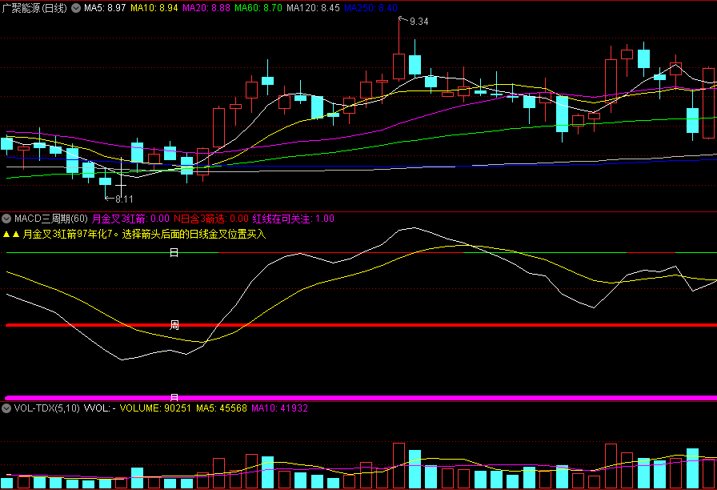This screenshot has height=490, width=717.
Task: Select the N日含3箭选: 0.00 value
Action: pos(211,219)
